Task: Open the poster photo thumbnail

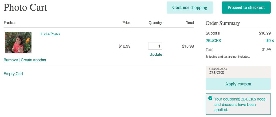Action: click(18, 42)
